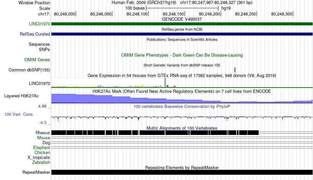Click the Dog alignment species label
Screen dimensions: 313x180
46,143
